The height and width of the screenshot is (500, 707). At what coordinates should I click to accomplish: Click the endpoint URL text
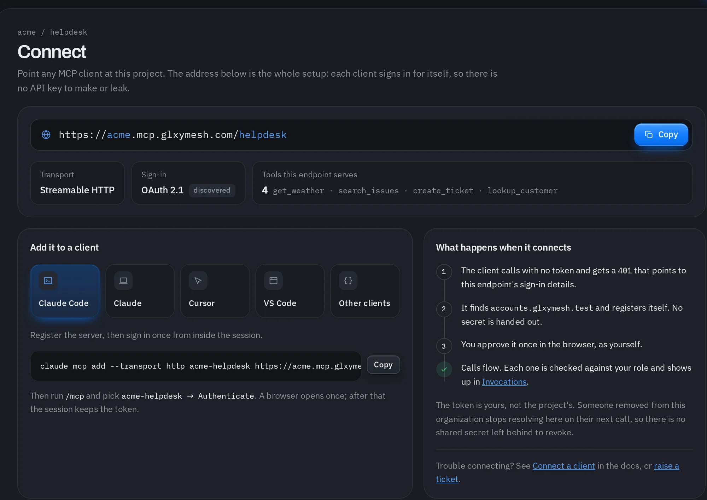tap(173, 135)
